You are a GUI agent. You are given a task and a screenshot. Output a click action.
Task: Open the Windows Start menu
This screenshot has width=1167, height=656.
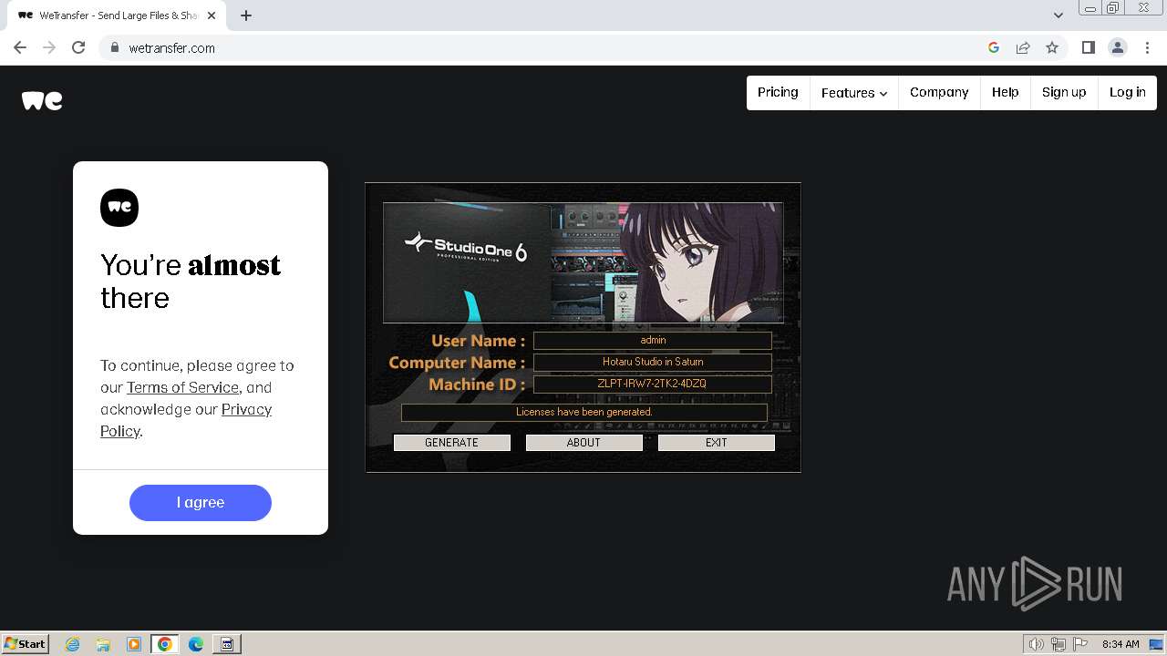tap(26, 644)
